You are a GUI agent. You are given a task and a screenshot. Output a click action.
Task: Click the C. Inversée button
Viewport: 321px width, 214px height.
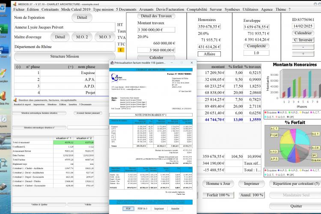(303, 40)
